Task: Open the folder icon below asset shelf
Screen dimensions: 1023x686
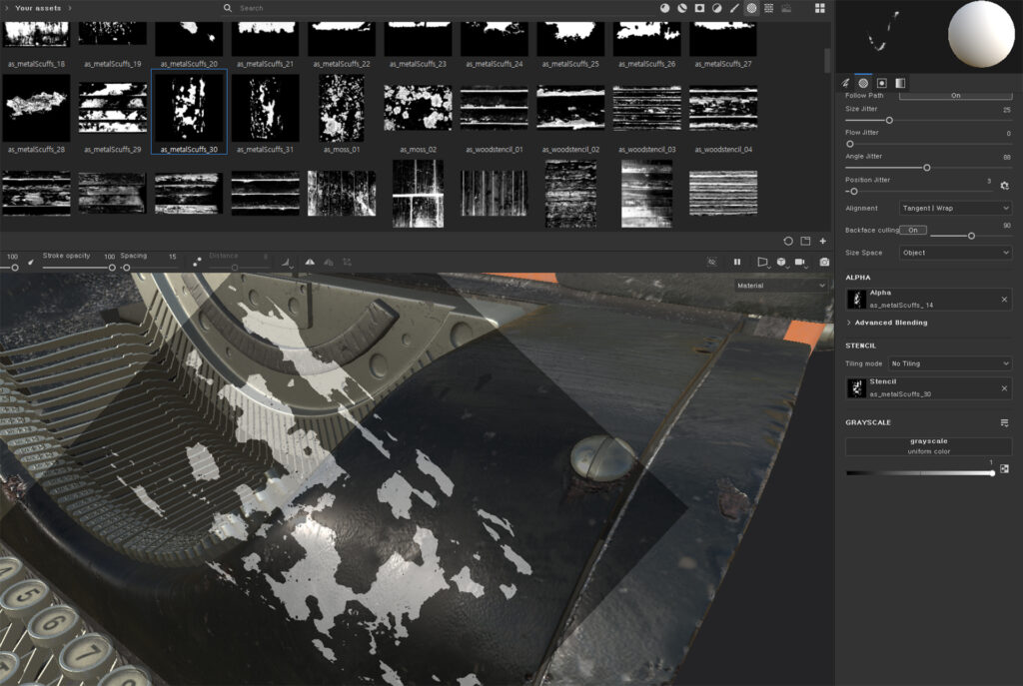Action: (x=805, y=241)
